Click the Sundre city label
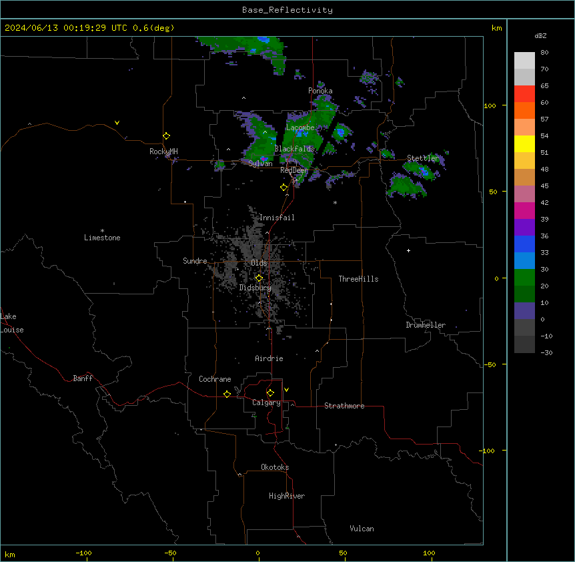Viewport: 575px width, 562px height. [195, 261]
